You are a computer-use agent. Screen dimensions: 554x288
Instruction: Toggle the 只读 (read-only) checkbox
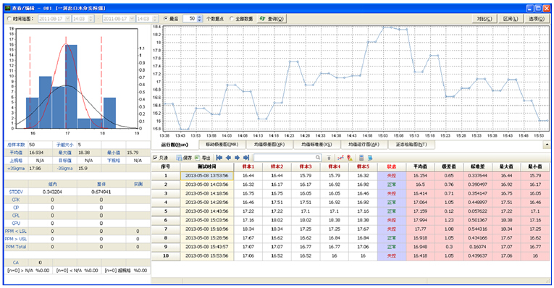tap(155, 158)
